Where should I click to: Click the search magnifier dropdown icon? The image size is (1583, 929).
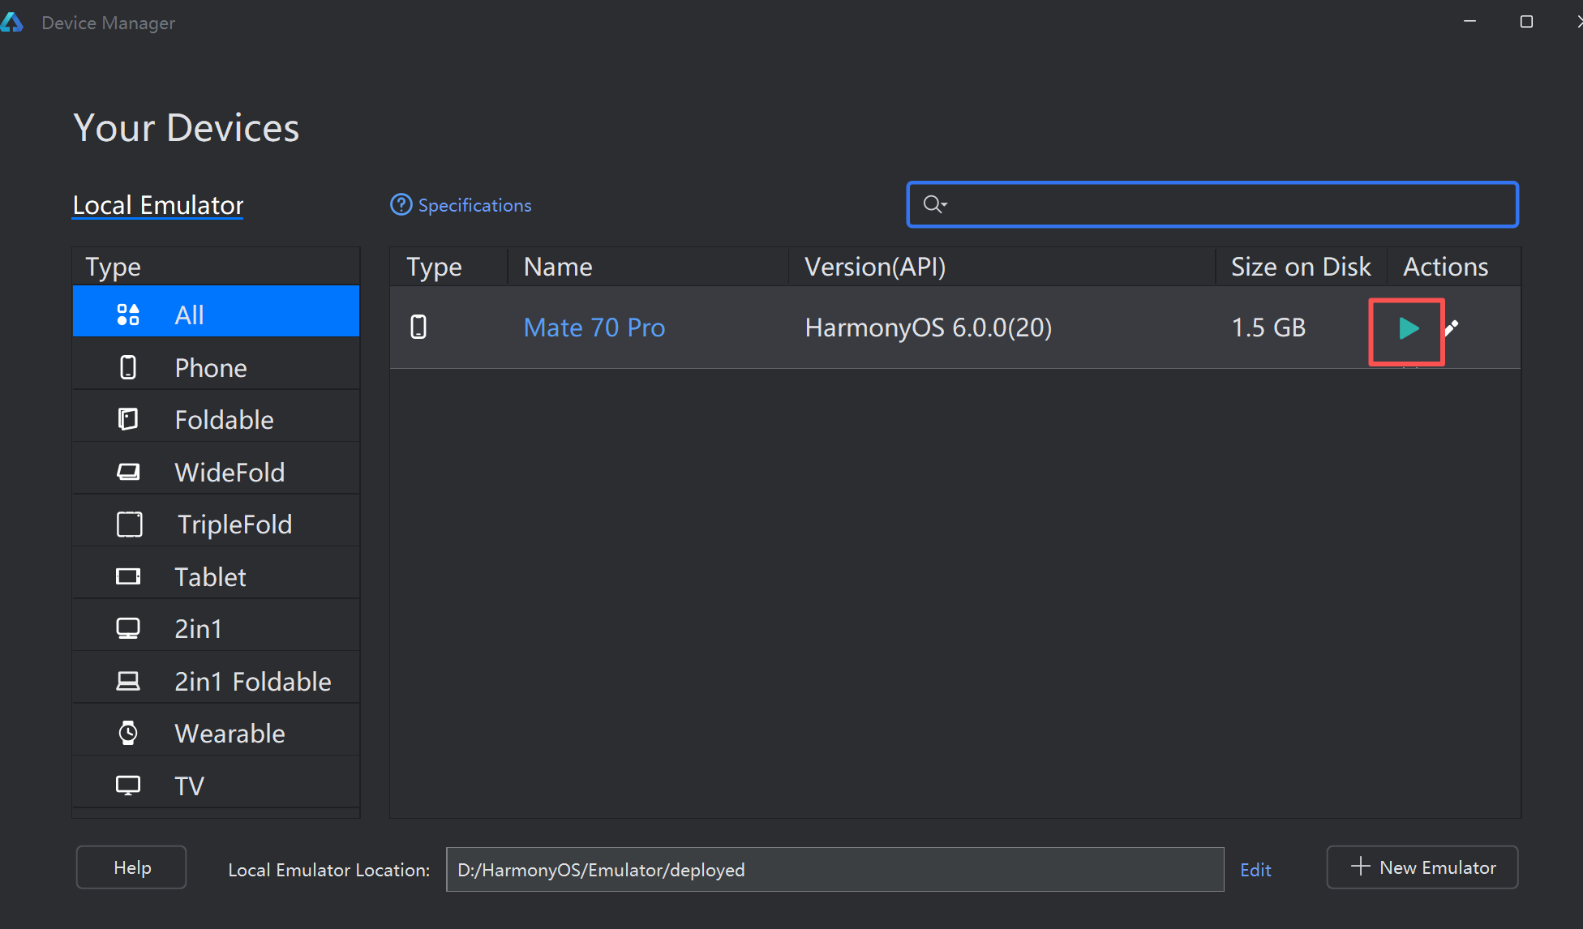pos(935,204)
